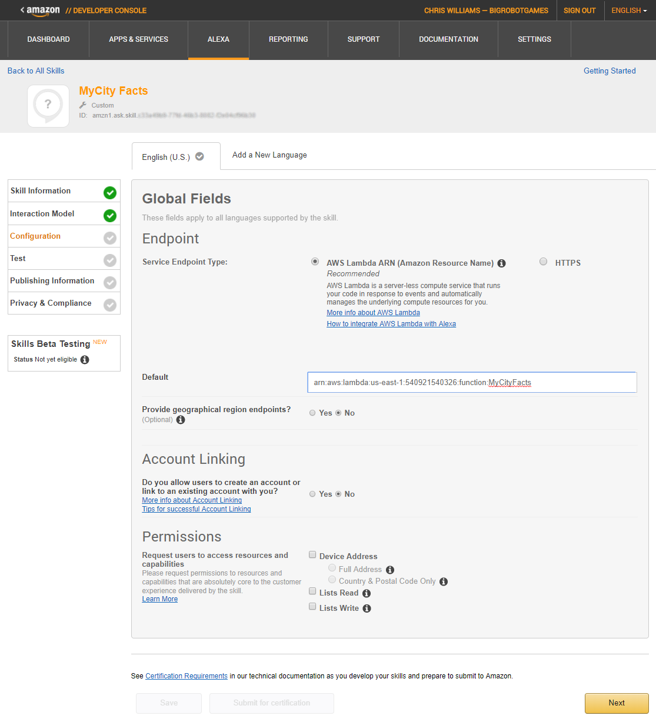
Task: Open Tips for successful Account Linking link
Action: click(197, 509)
